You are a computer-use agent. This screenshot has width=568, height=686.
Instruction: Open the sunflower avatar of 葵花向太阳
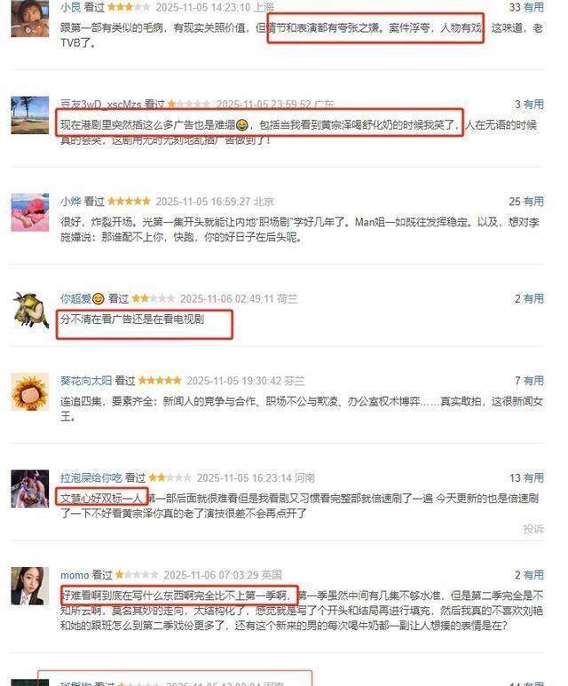(30, 391)
